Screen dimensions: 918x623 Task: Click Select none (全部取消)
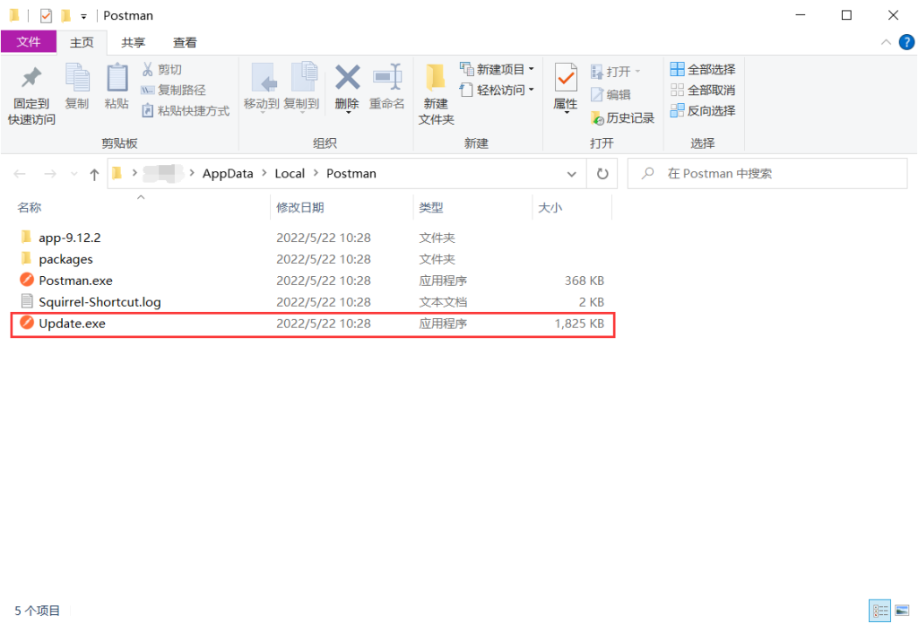[703, 91]
